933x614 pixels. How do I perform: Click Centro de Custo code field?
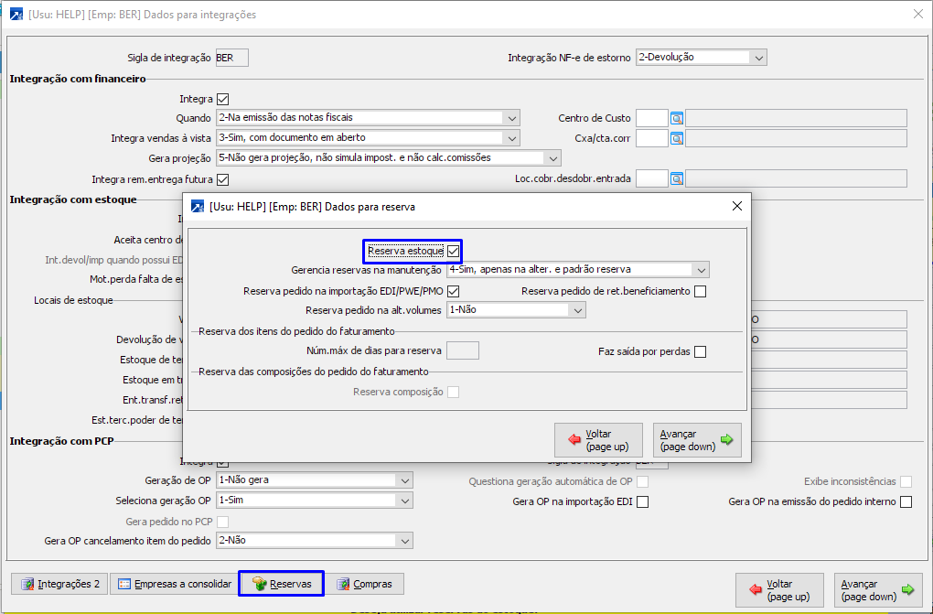point(652,118)
